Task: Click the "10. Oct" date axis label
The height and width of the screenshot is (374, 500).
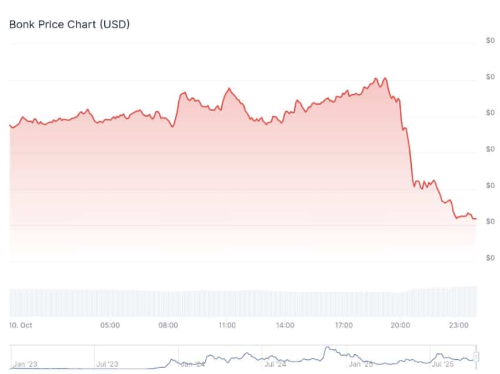Action: click(x=21, y=325)
